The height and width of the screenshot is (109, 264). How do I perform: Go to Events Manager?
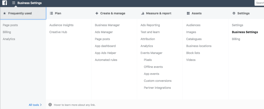click(x=151, y=53)
